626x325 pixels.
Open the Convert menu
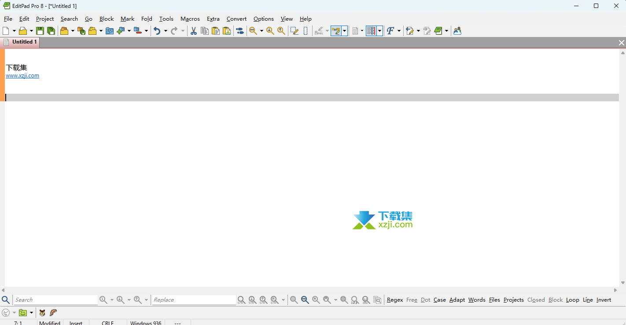click(x=236, y=19)
